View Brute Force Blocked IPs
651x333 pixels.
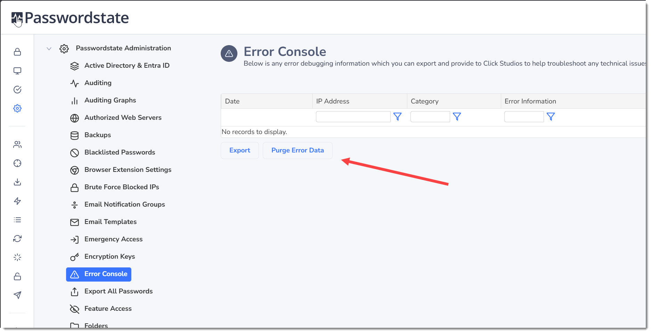pos(122,187)
